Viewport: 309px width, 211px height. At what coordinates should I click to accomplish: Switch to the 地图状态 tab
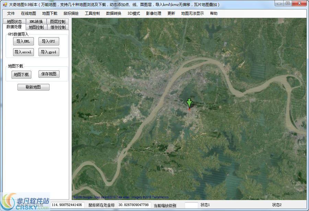click(x=14, y=21)
